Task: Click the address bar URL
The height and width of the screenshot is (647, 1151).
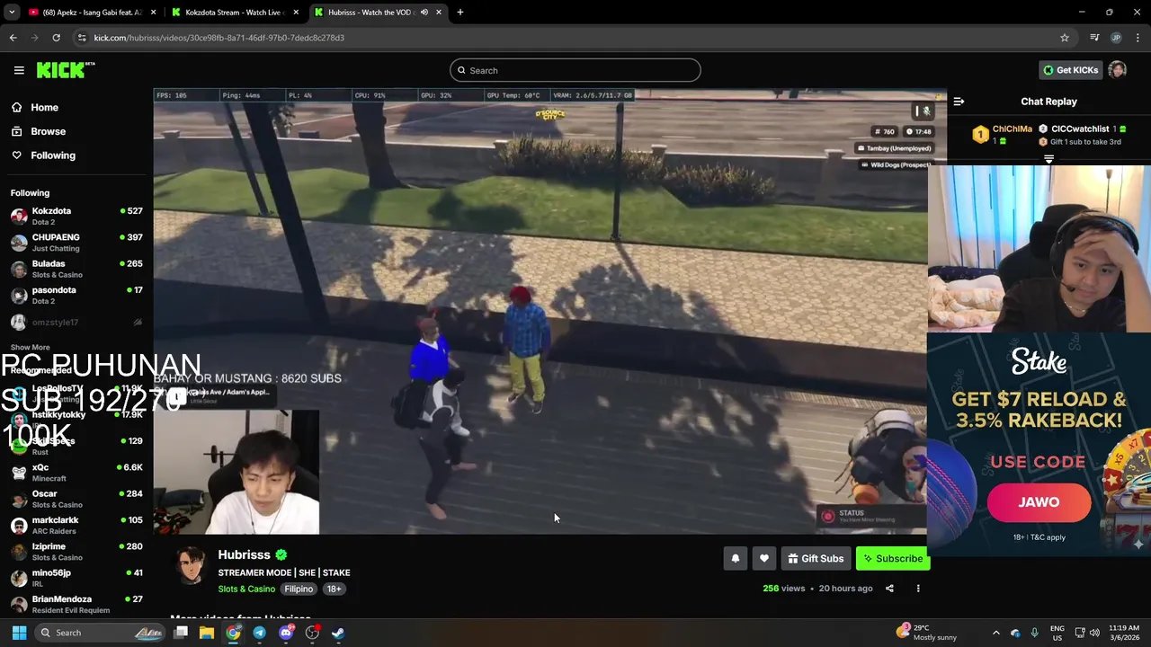Action: (219, 38)
